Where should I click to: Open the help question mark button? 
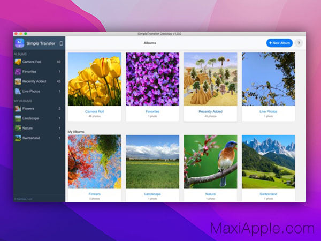click(299, 43)
